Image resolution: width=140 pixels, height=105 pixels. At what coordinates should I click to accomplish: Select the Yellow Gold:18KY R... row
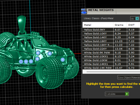point(111,45)
